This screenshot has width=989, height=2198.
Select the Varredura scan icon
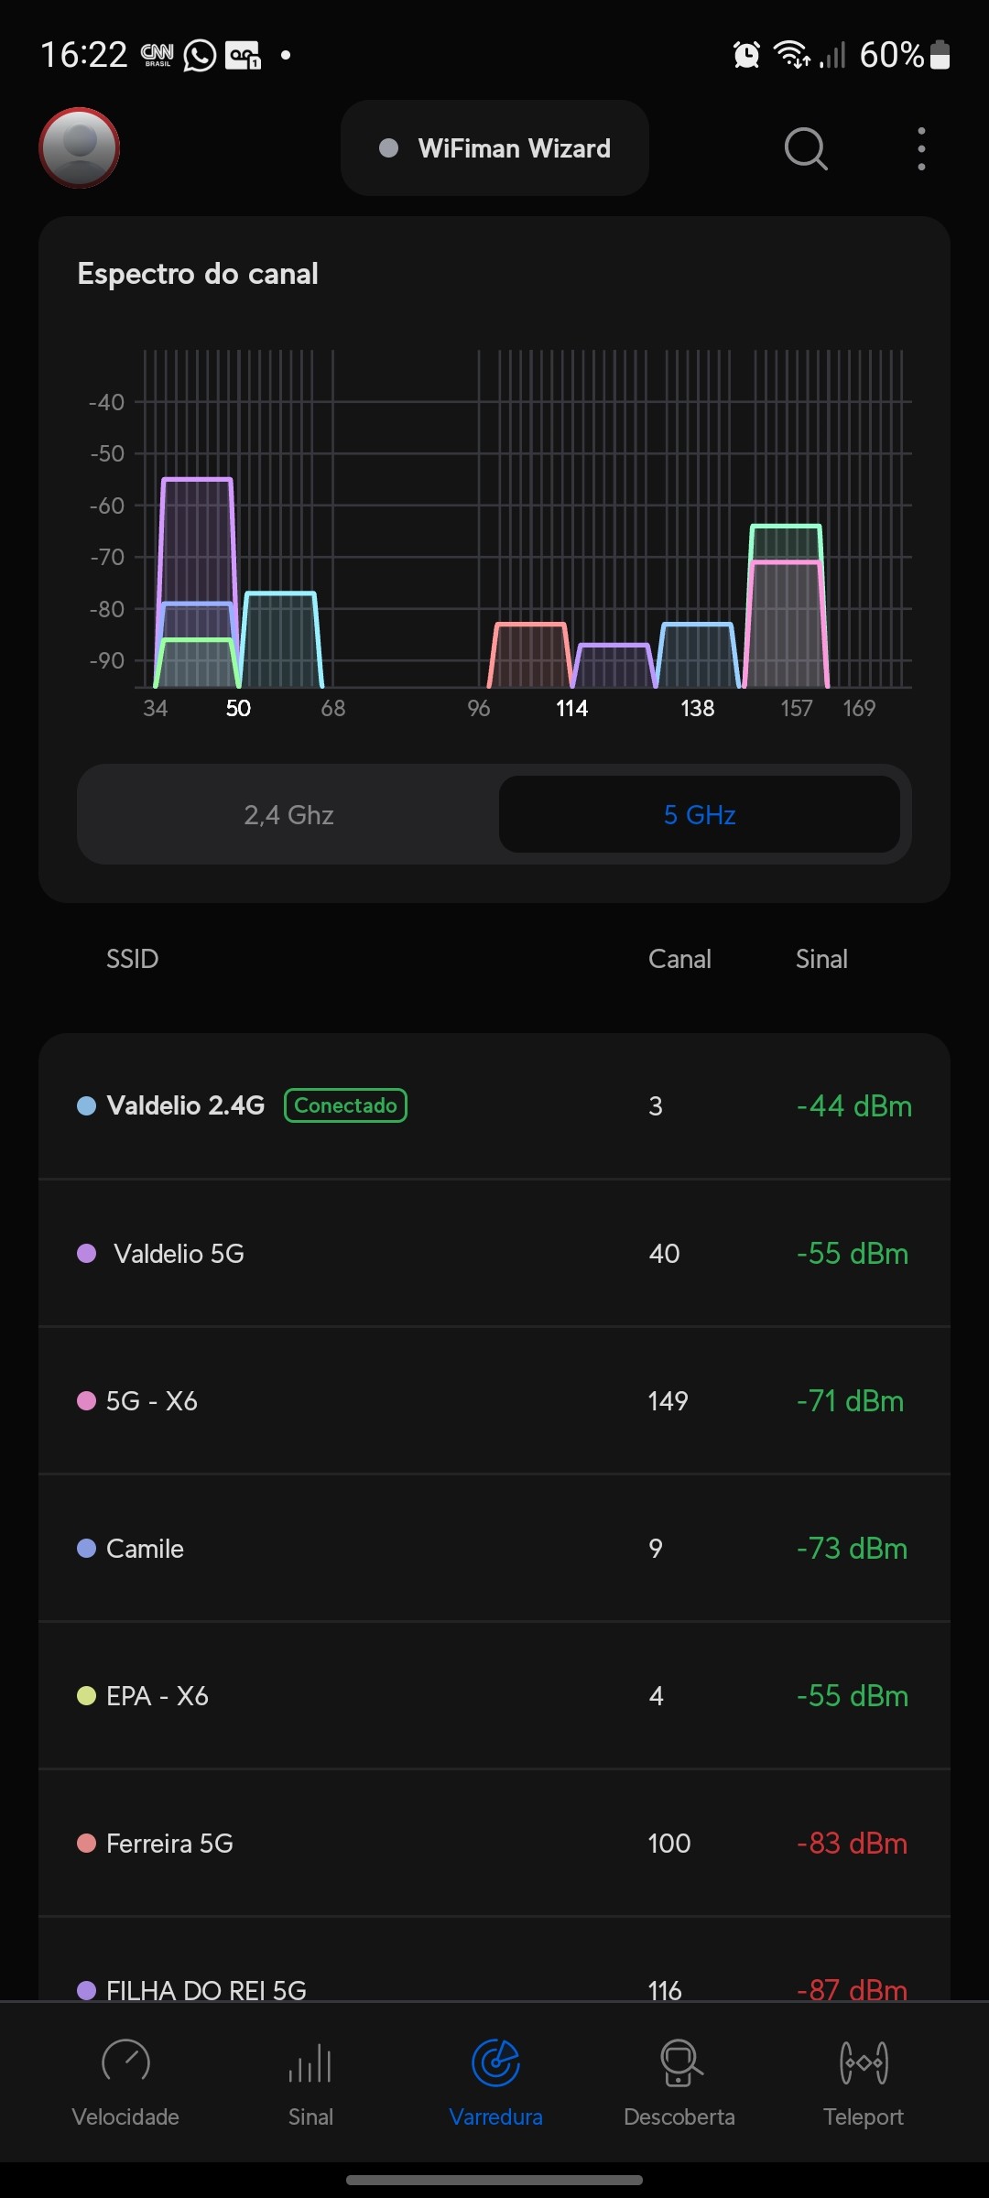click(495, 2063)
